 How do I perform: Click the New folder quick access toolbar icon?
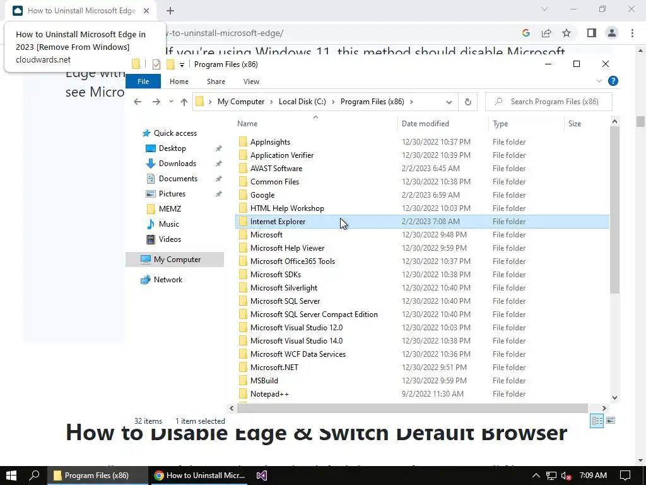coord(170,64)
